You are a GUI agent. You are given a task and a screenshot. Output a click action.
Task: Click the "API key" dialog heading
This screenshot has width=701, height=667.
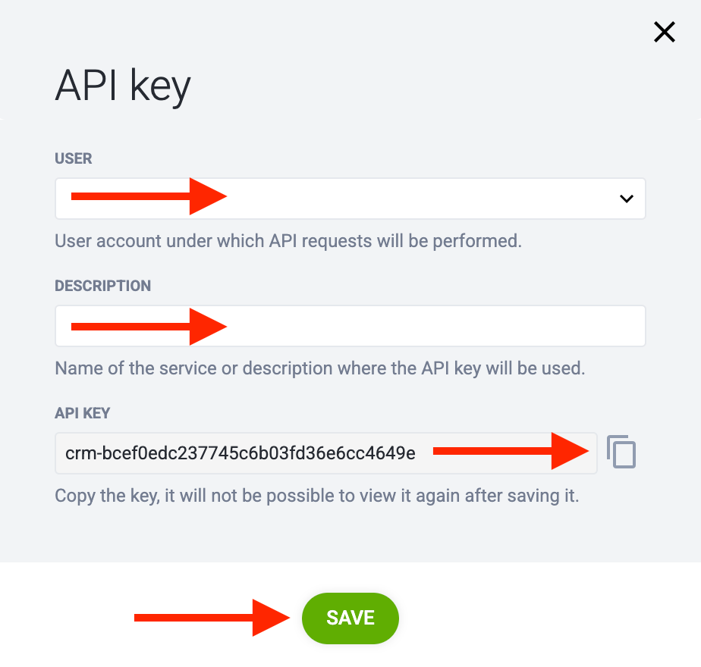122,86
